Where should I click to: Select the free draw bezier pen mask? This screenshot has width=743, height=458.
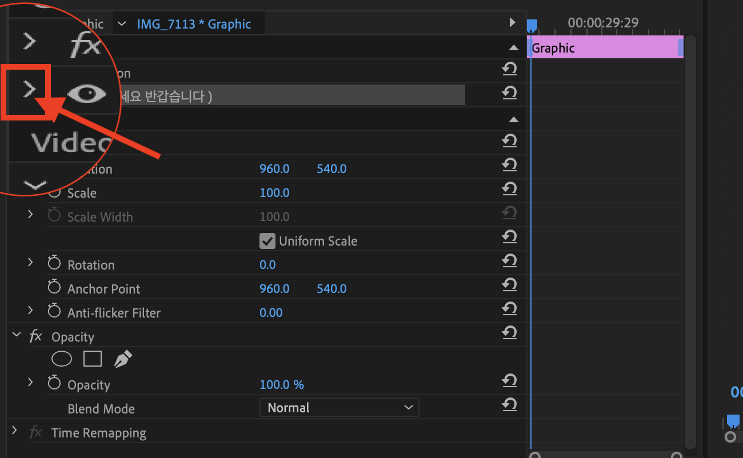[123, 359]
